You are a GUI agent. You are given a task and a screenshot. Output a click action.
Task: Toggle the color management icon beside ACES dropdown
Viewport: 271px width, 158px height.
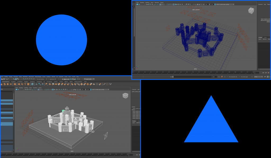click(215, 4)
